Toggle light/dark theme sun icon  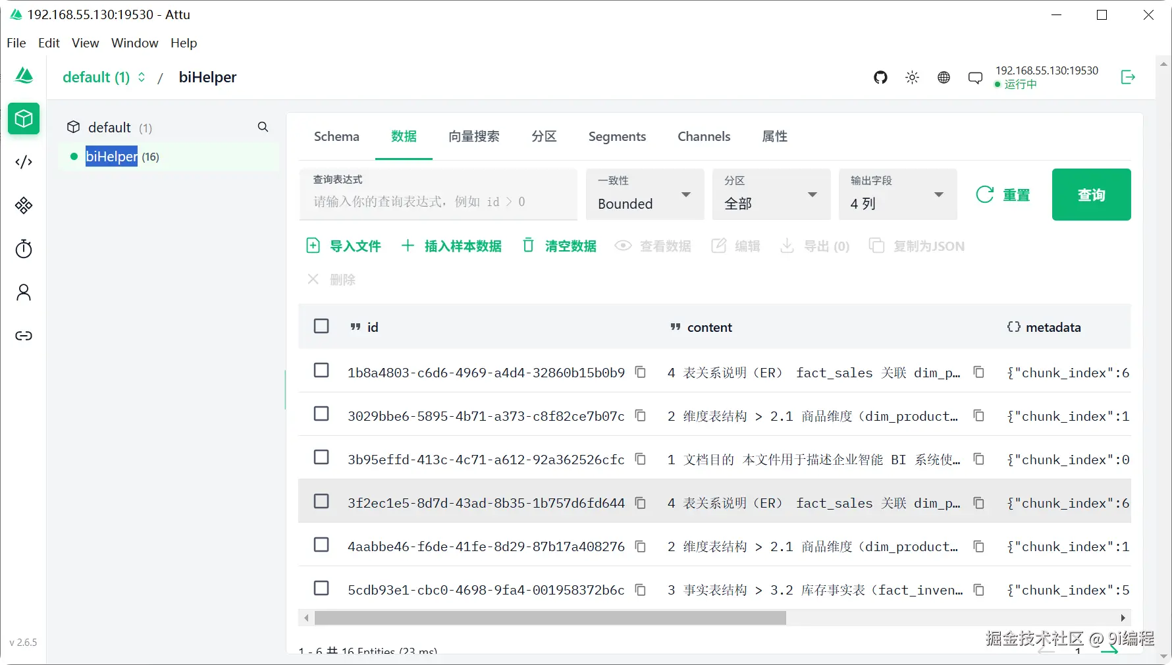[912, 78]
